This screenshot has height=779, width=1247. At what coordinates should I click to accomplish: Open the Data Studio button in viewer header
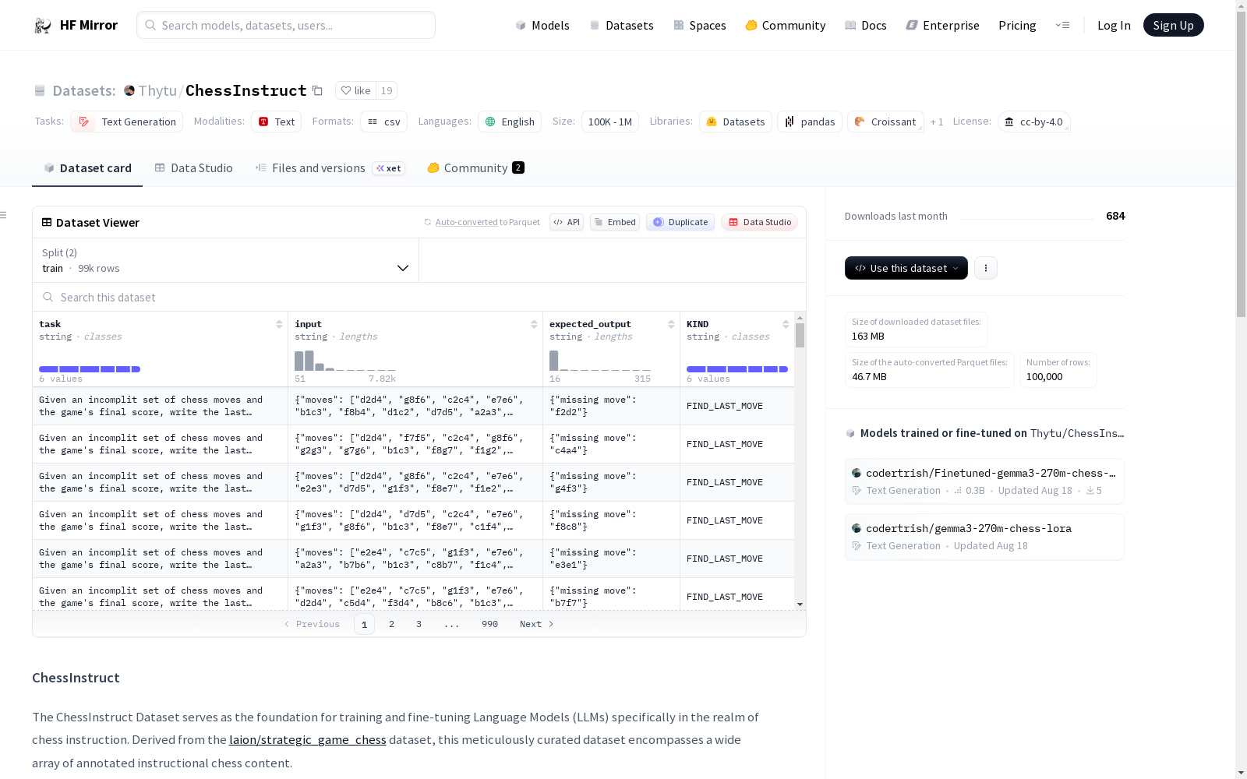click(759, 222)
